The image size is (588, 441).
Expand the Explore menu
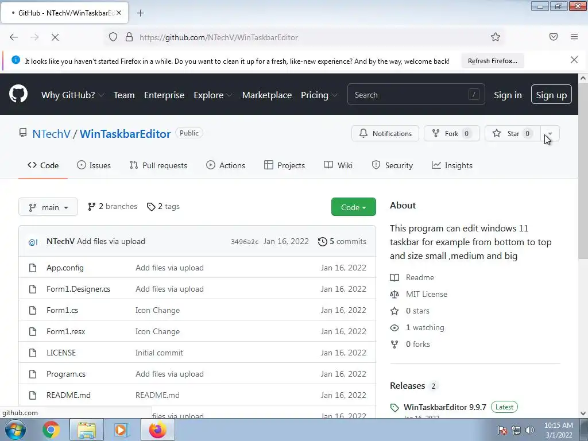click(x=212, y=95)
